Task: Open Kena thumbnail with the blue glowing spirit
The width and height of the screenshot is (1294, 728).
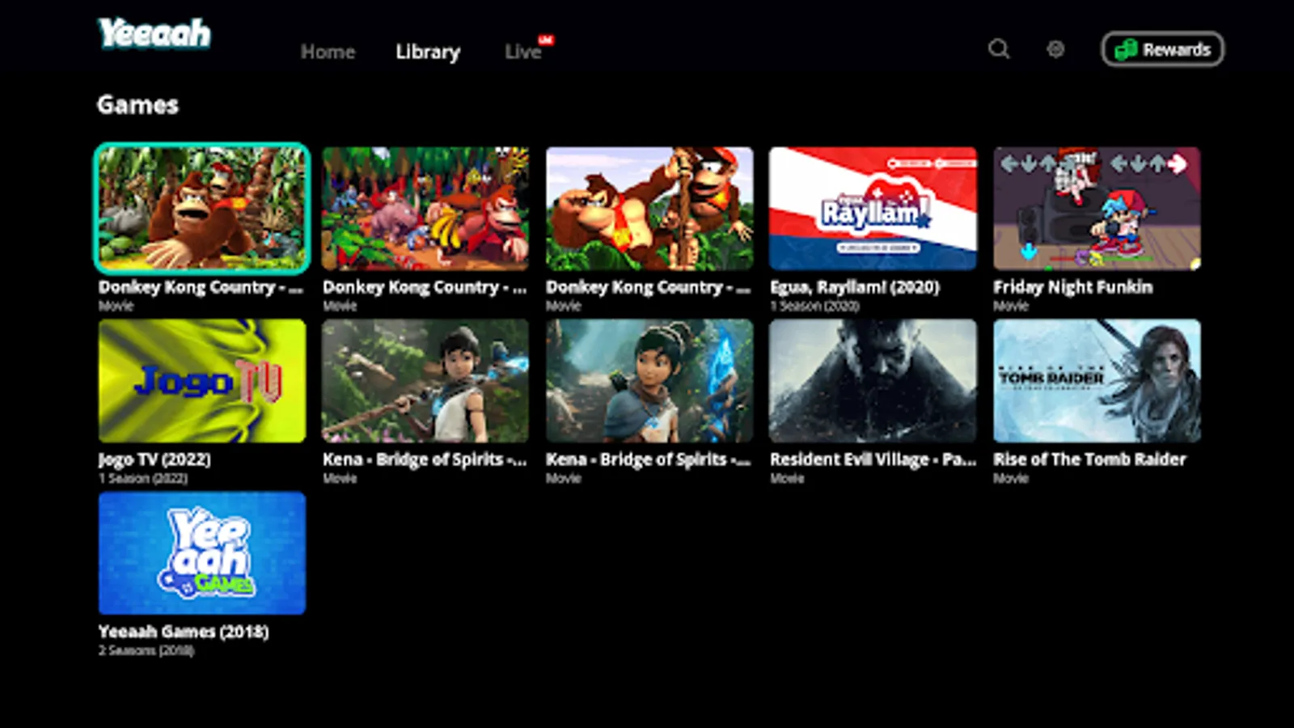Action: [649, 381]
